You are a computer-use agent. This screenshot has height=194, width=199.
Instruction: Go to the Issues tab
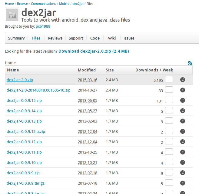(x=129, y=38)
